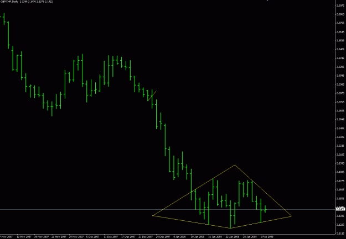This screenshot has height=239, width=346.
Task: Click the 13 Nov 2007 date label
Action: (24, 237)
